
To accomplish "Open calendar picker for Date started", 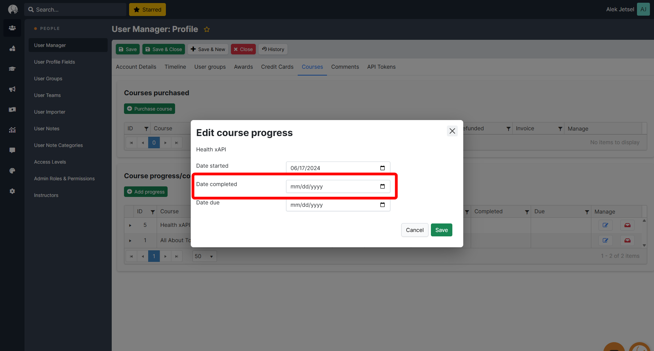I will (382, 168).
